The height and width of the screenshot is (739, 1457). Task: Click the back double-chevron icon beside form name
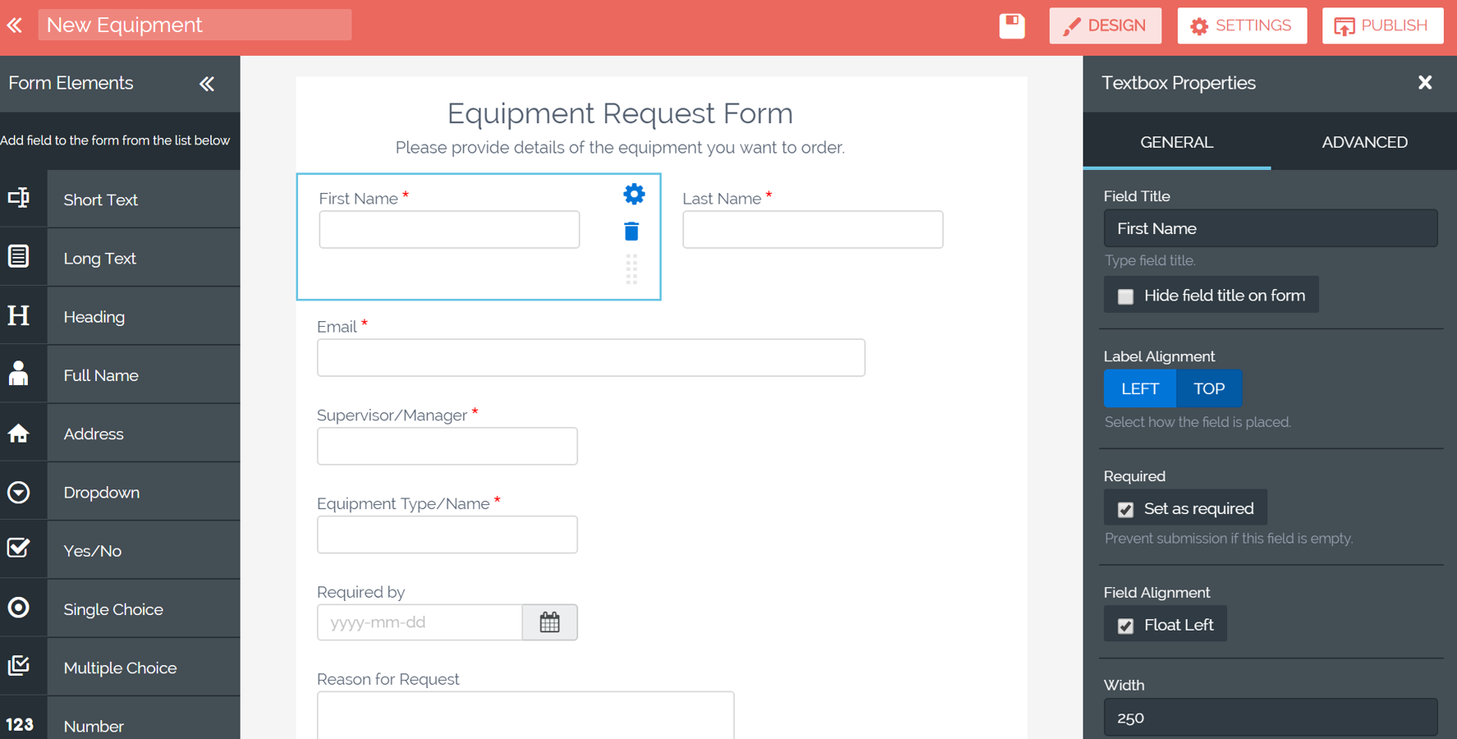tap(15, 25)
